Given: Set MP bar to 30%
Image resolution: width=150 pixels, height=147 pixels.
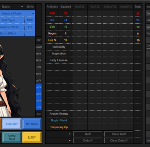Looking at the screenshot, I should (39, 94).
